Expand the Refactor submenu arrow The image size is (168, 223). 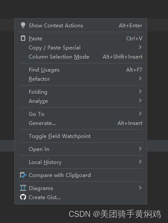(x=140, y=79)
